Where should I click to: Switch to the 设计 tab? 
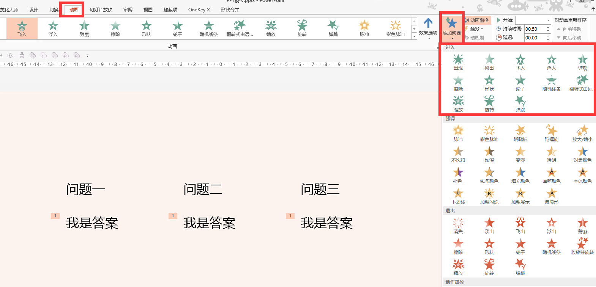click(x=34, y=10)
